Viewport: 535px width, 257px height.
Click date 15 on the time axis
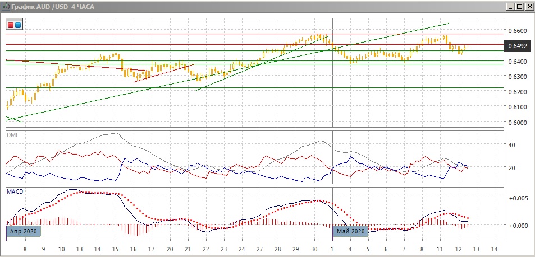coord(116,248)
